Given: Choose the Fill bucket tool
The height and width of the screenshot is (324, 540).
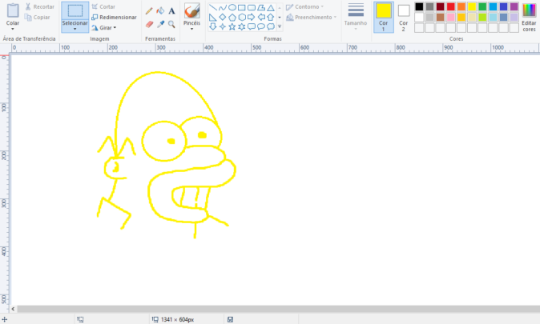Looking at the screenshot, I should point(160,11).
